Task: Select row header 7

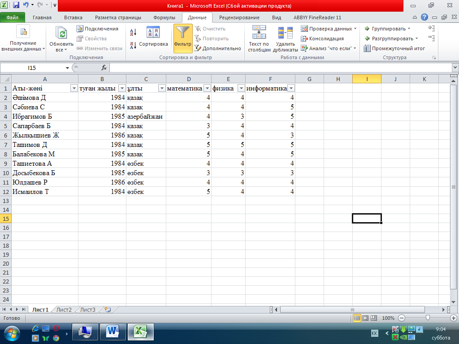Action: (x=5, y=145)
